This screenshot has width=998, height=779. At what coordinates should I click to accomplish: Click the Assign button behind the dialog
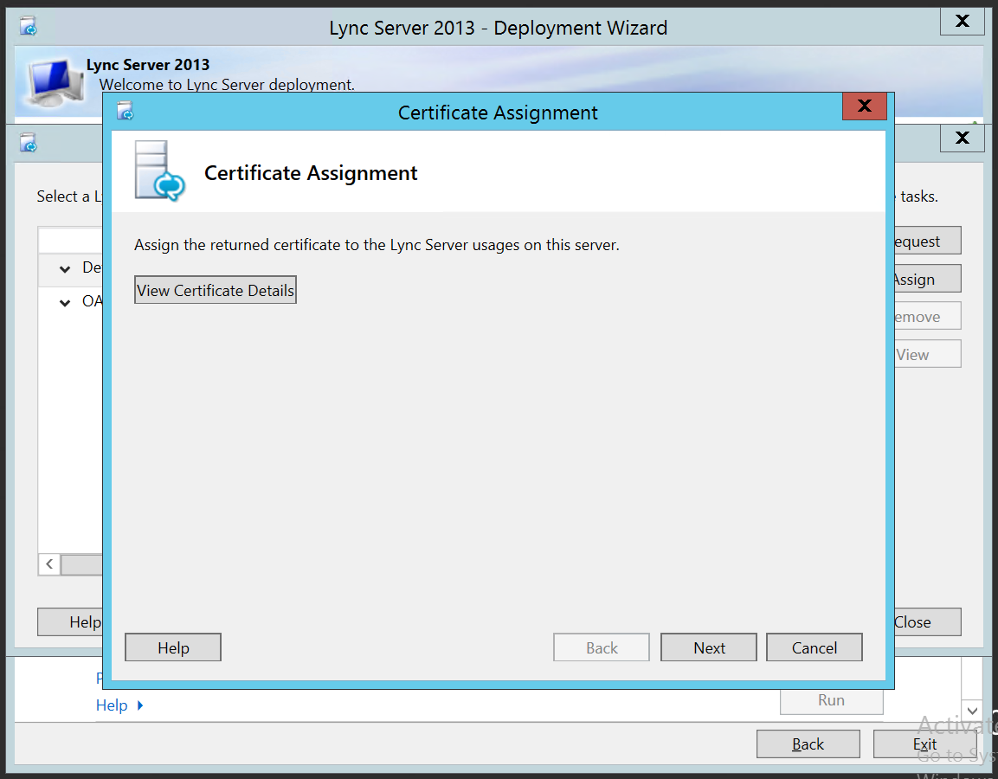tap(927, 279)
